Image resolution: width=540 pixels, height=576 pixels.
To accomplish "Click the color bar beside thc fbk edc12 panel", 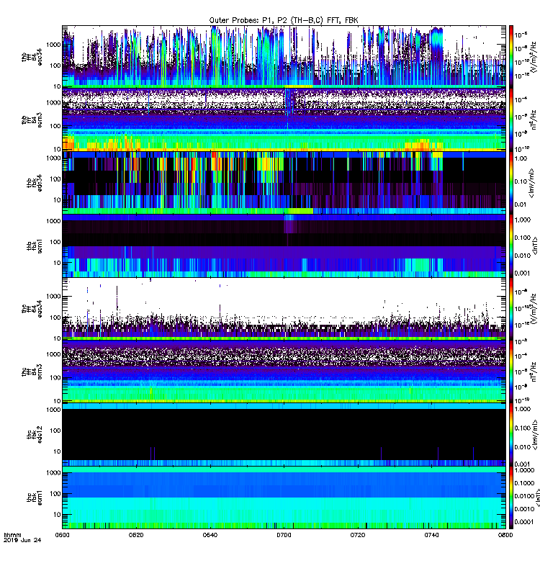I will click(x=511, y=435).
